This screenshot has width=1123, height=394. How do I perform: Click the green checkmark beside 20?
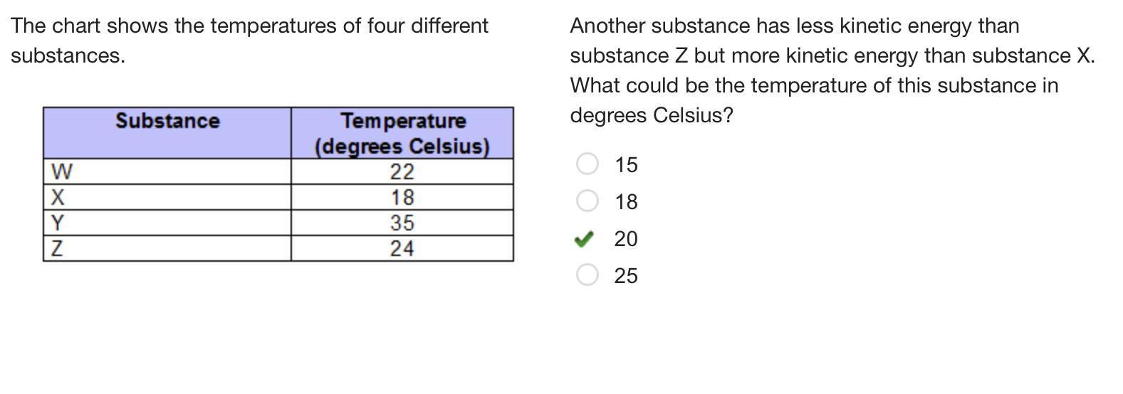[584, 239]
